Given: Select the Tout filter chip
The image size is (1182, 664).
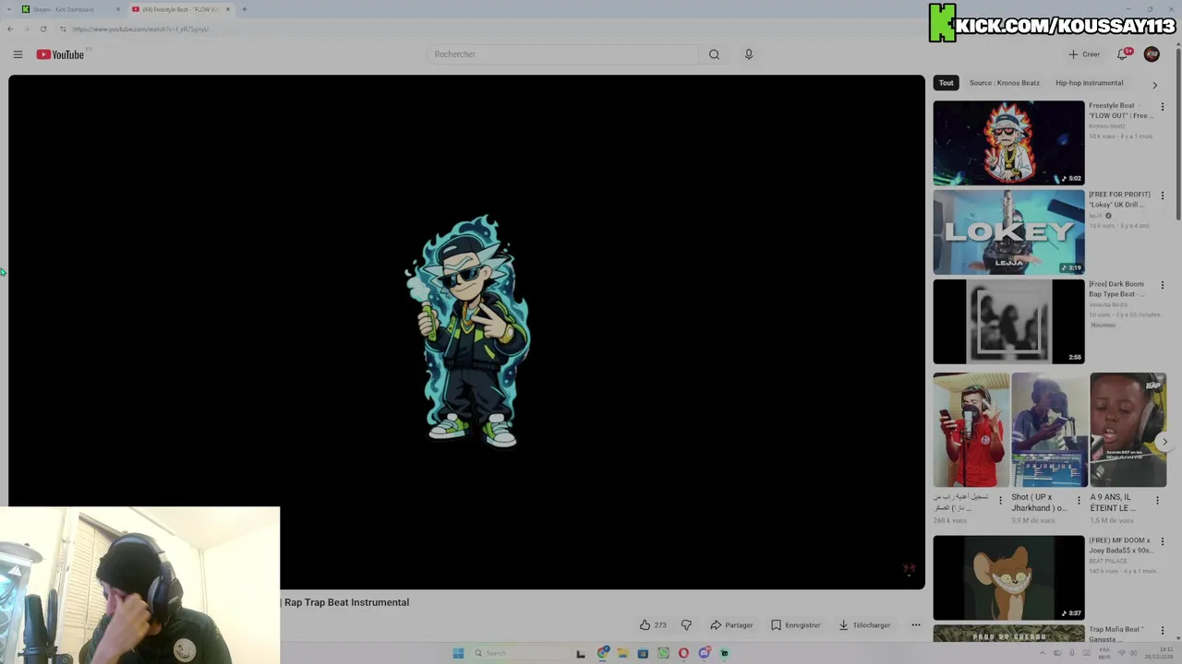Looking at the screenshot, I should (947, 83).
